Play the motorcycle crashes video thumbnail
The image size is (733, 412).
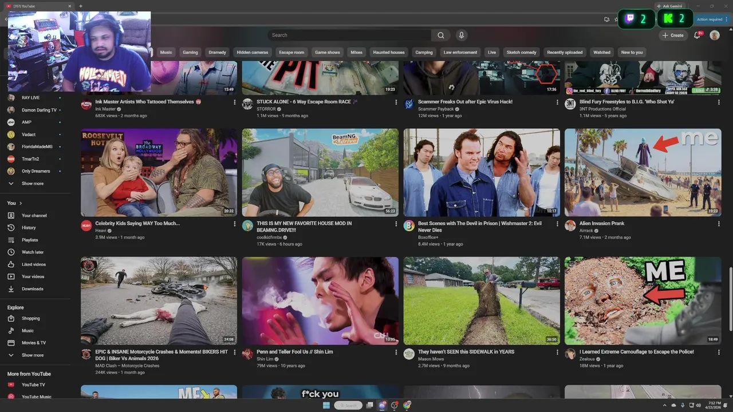tap(159, 300)
